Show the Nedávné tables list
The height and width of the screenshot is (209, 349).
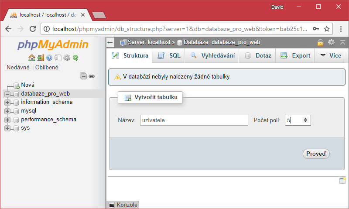click(18, 68)
